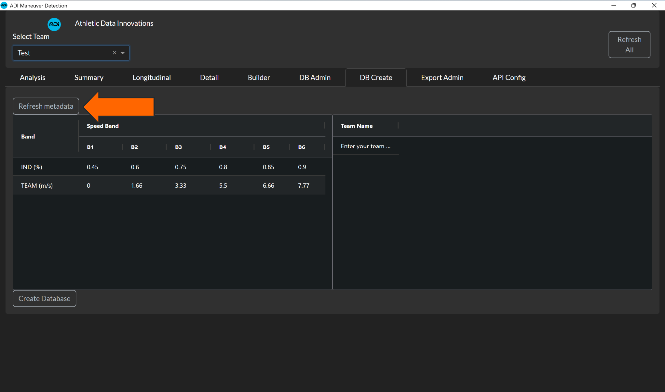
Task: Open the Export Admin tab
Action: coord(442,77)
